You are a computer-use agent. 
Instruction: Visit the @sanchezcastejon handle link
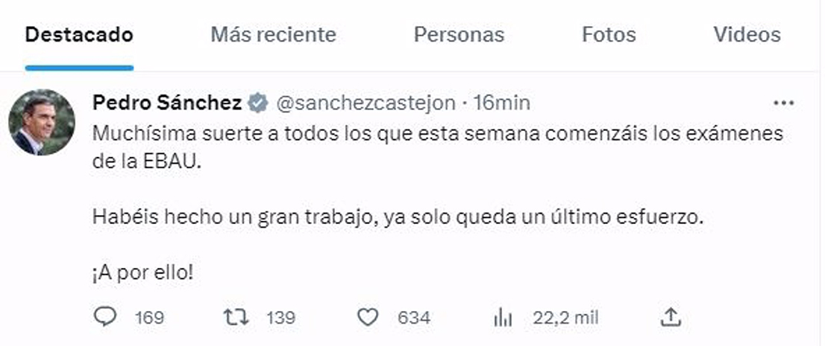tap(366, 103)
